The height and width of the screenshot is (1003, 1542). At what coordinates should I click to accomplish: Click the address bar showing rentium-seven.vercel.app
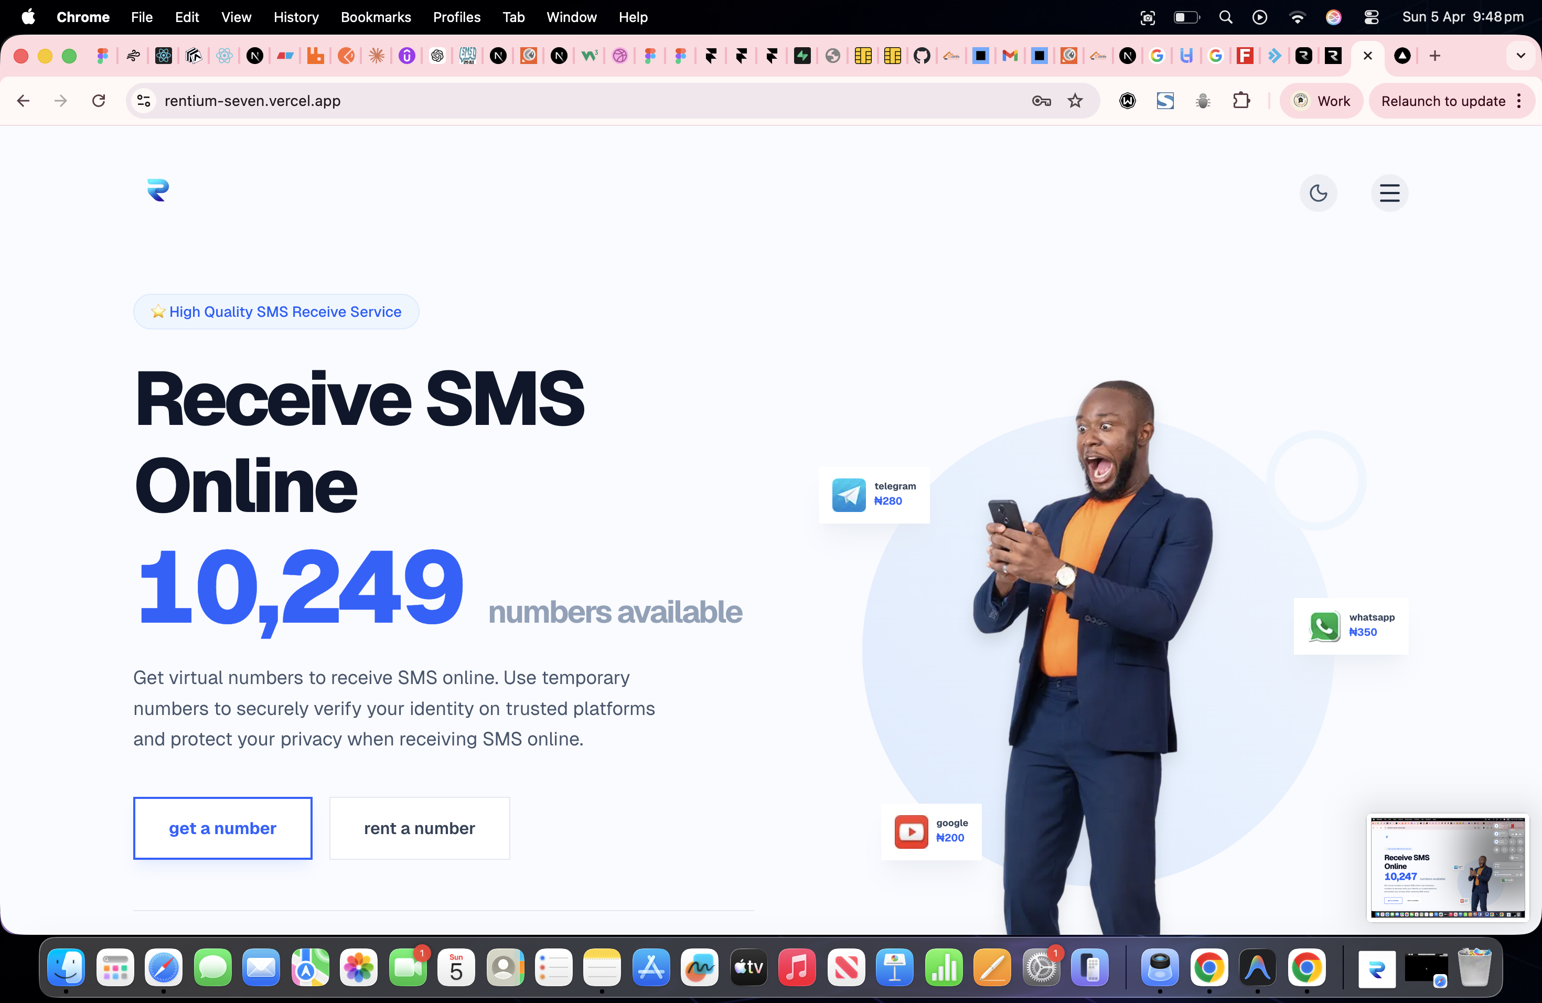(583, 100)
